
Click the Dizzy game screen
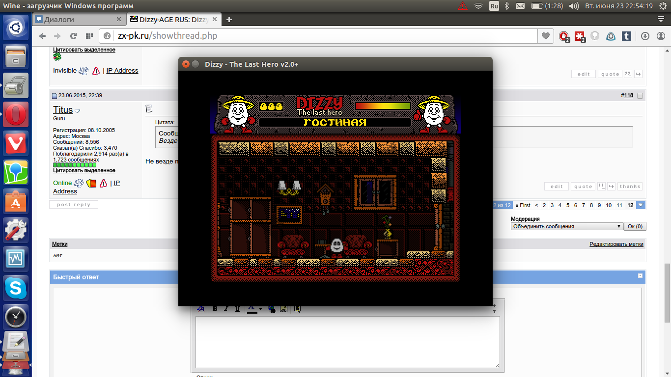pos(335,188)
